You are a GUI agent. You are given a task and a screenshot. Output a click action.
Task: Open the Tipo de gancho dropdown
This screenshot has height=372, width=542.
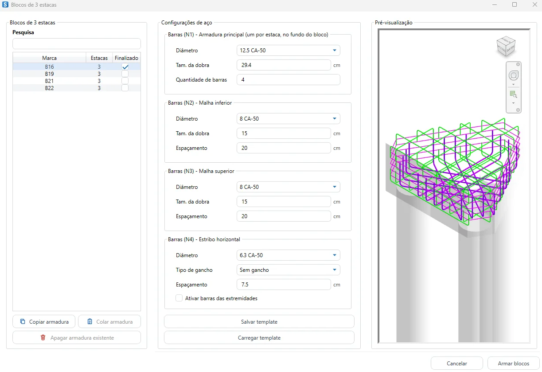tap(289, 270)
